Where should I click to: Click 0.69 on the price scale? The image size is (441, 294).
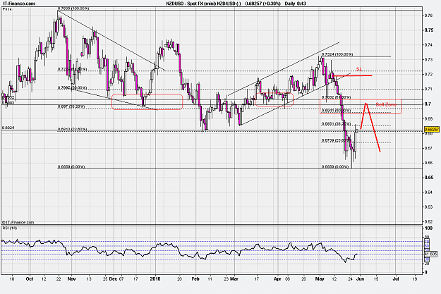click(428, 118)
